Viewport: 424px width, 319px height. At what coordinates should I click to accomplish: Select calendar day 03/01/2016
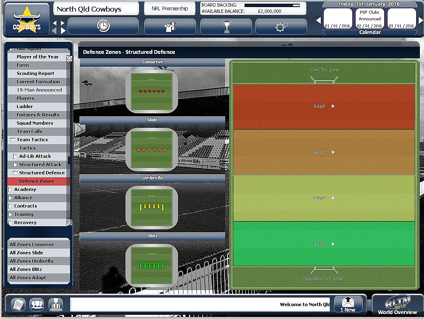point(401,18)
